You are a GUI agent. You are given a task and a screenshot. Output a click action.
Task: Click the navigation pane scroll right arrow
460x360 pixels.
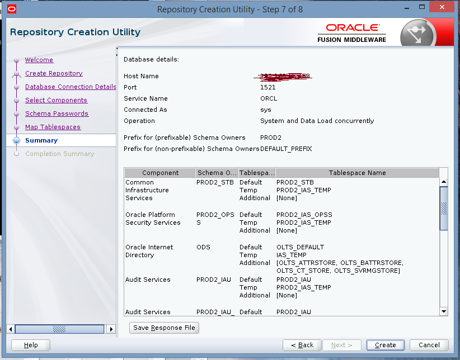tap(111, 329)
